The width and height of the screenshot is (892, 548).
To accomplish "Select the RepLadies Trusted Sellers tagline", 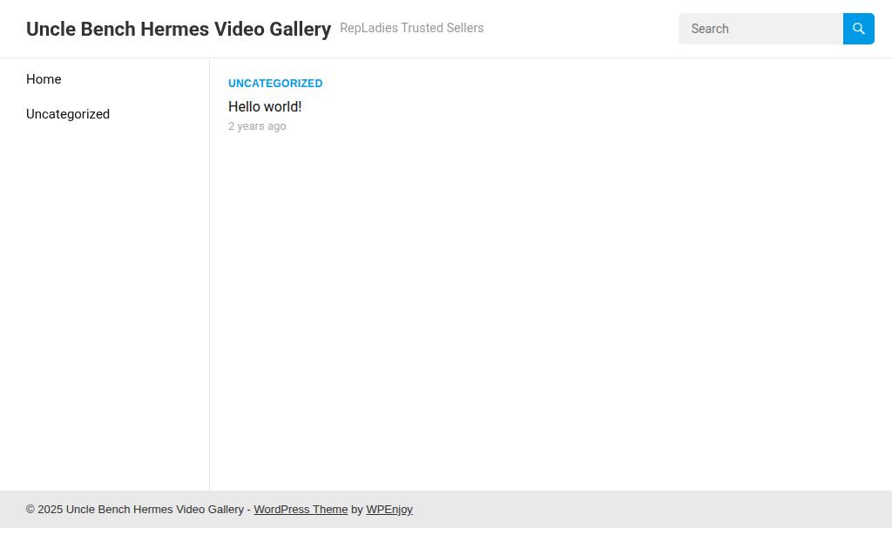I will click(x=412, y=28).
